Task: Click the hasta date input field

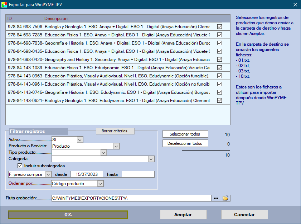Action: pyautogui.click(x=138, y=174)
